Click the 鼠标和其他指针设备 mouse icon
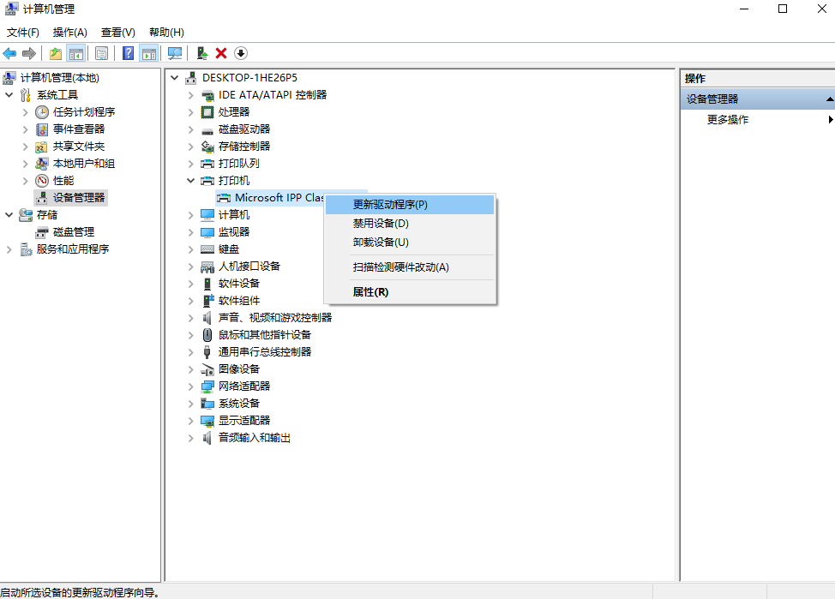This screenshot has height=599, width=835. [207, 335]
